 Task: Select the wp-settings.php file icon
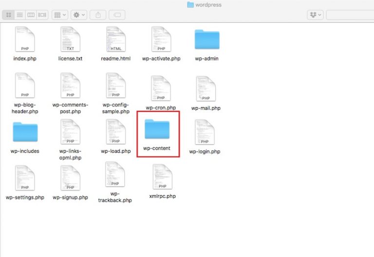(x=25, y=178)
